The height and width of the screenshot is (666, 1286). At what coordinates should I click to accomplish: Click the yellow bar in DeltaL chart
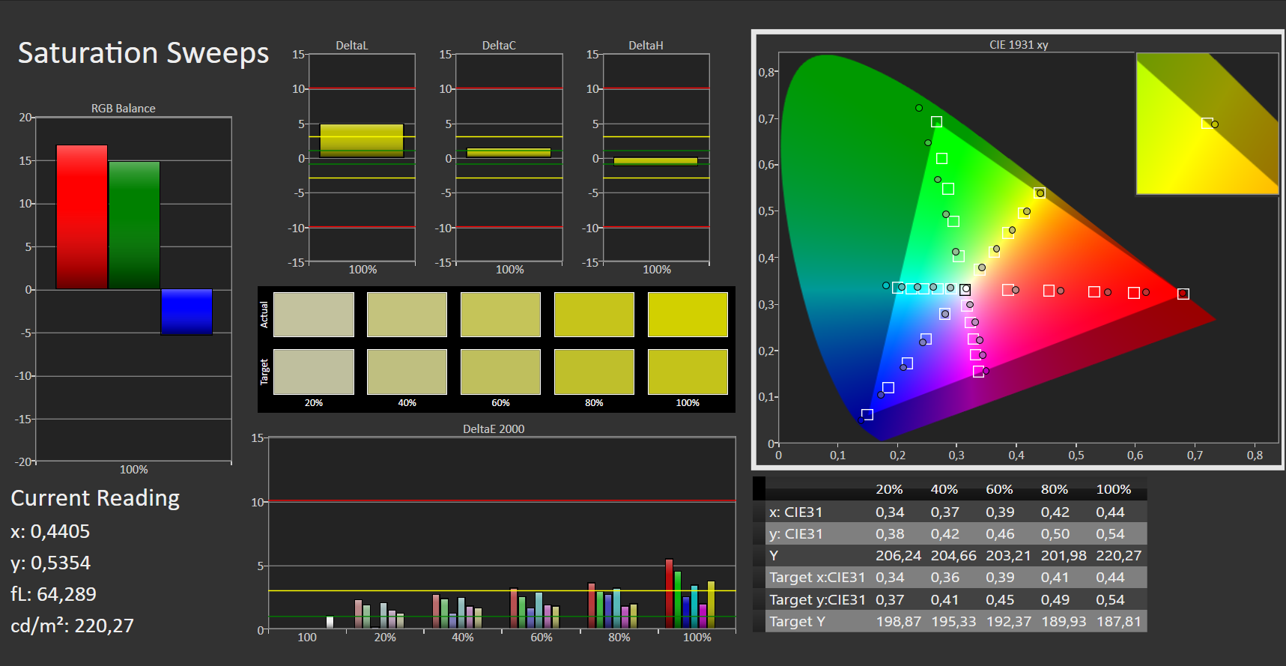click(x=362, y=140)
